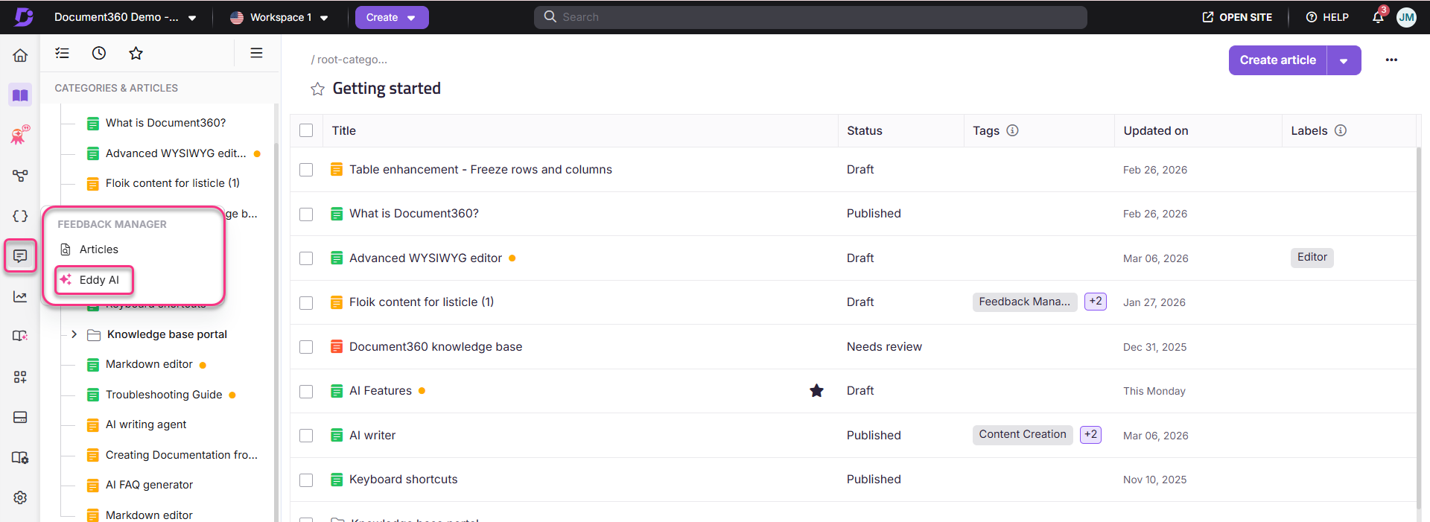Show Labels column info icon
The image size is (1430, 522).
coord(1341,130)
